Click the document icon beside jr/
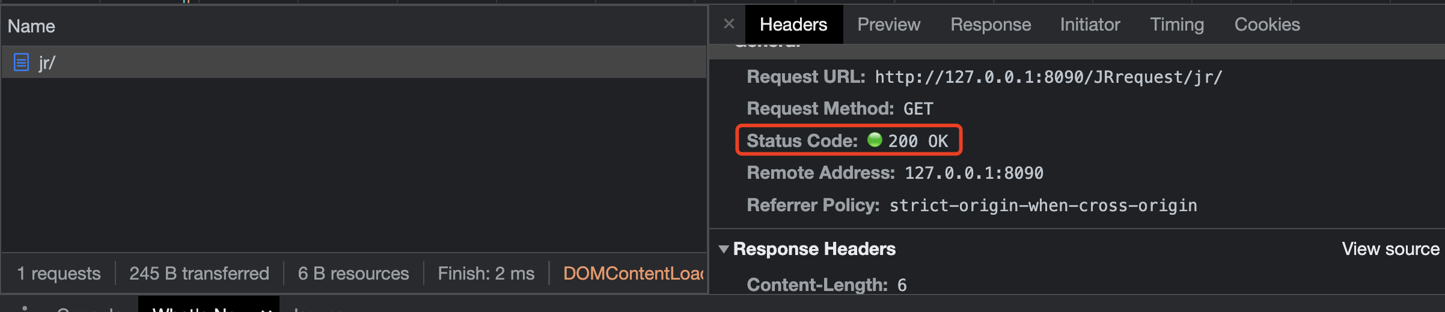 click(21, 62)
